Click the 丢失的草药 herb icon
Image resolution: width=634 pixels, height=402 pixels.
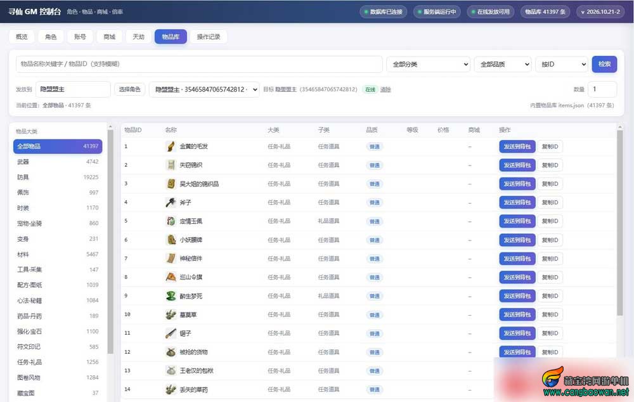tap(171, 389)
